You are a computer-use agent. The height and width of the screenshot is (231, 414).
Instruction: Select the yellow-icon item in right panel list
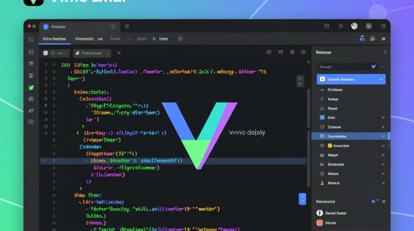[330, 146]
